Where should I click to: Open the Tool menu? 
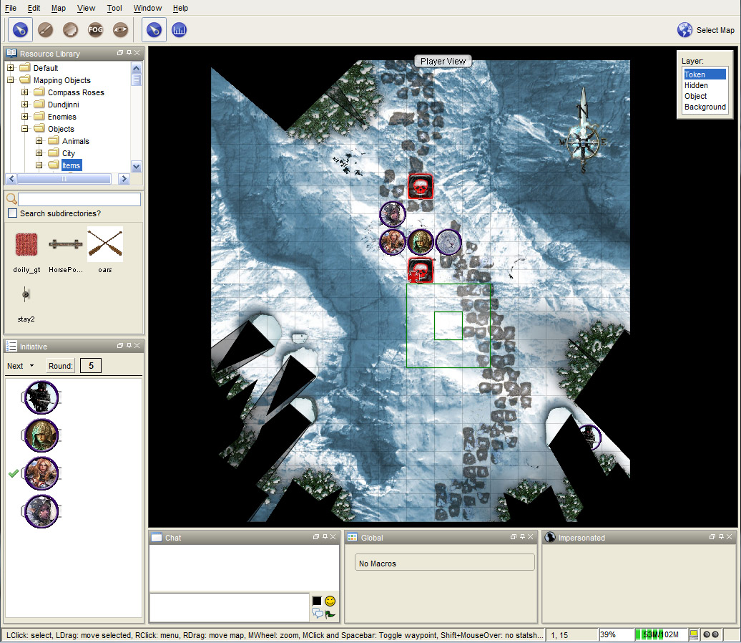(114, 8)
